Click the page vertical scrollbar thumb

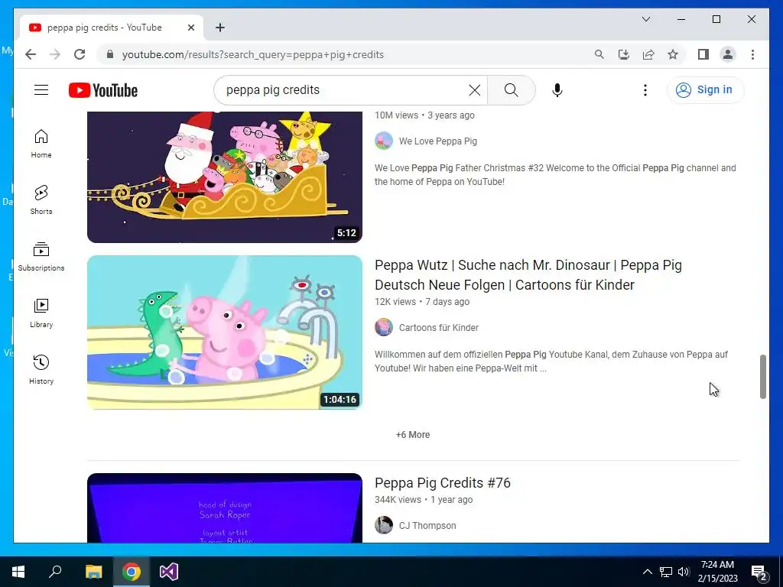(762, 377)
